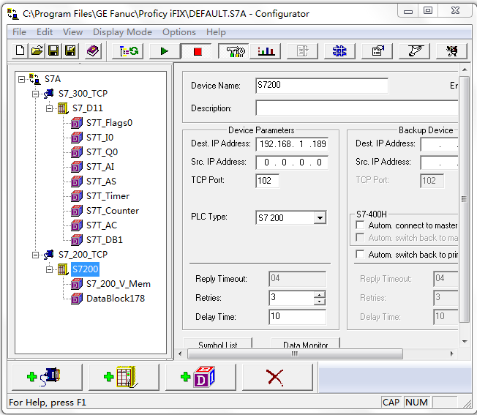This screenshot has height=415, width=477.
Task: Increase Retries with the up arrow
Action: [320, 294]
